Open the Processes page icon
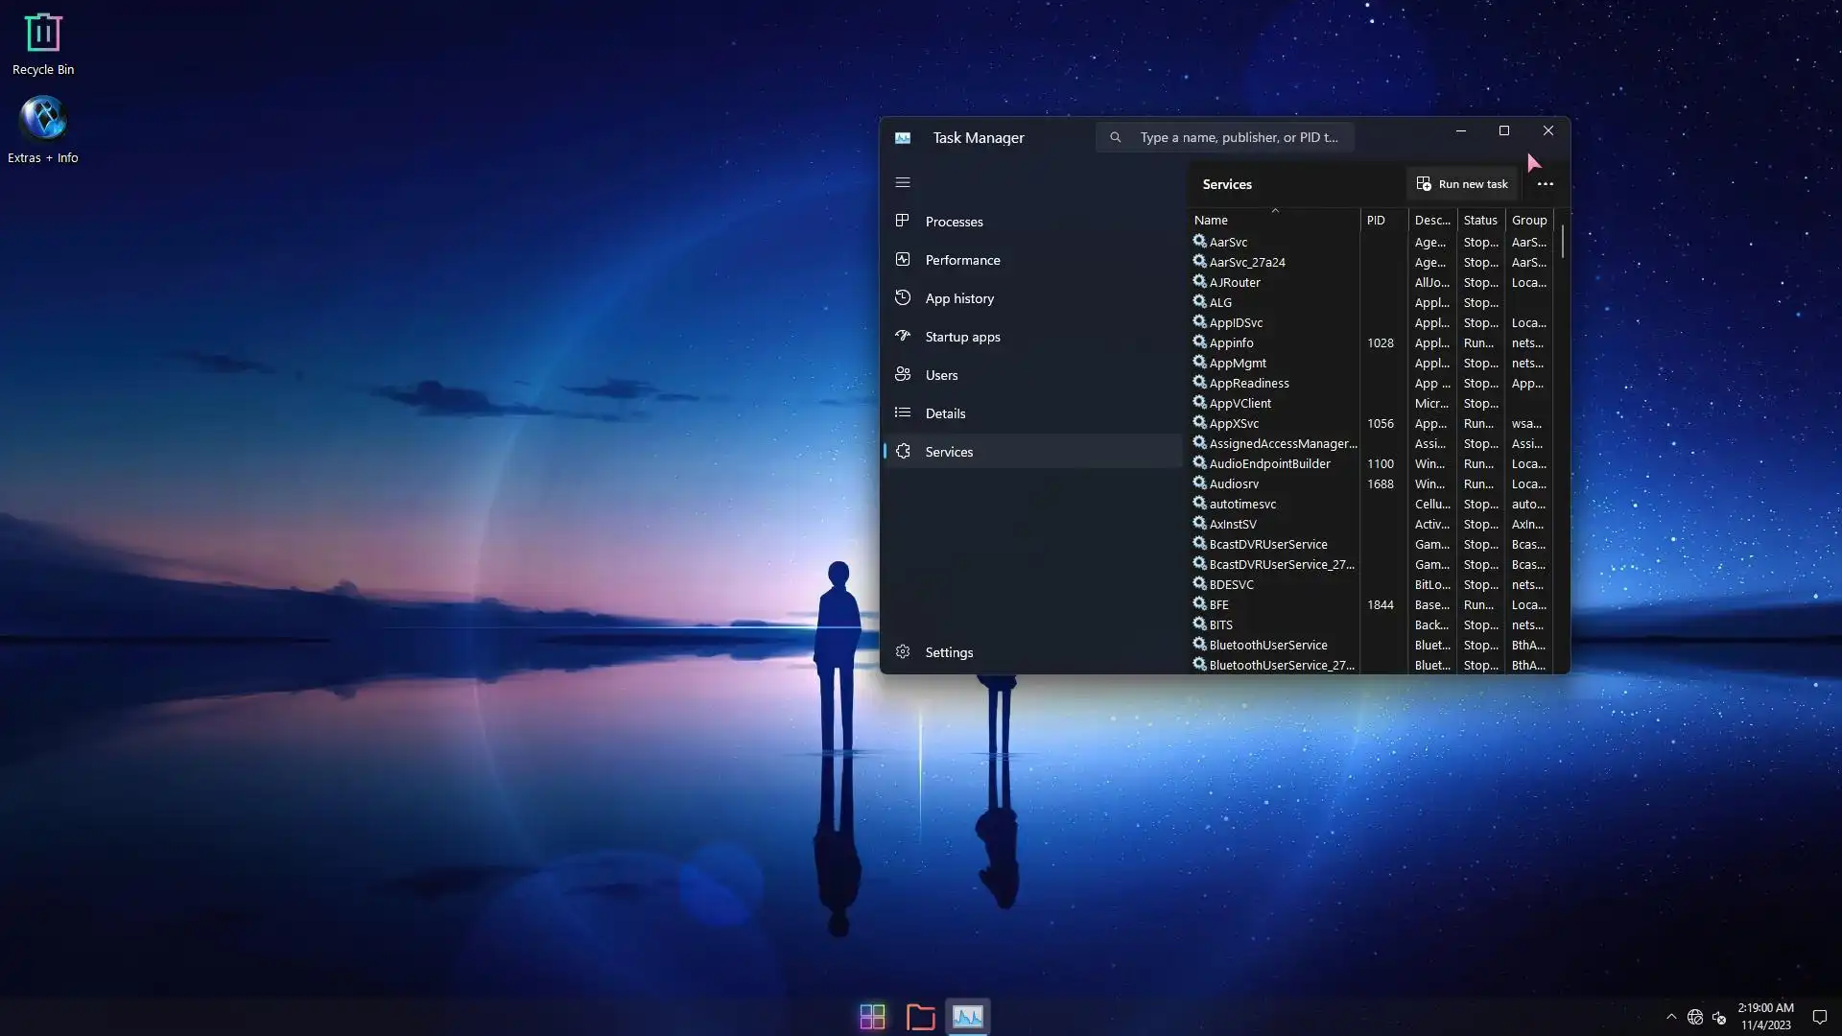This screenshot has height=1036, width=1842. click(x=902, y=221)
